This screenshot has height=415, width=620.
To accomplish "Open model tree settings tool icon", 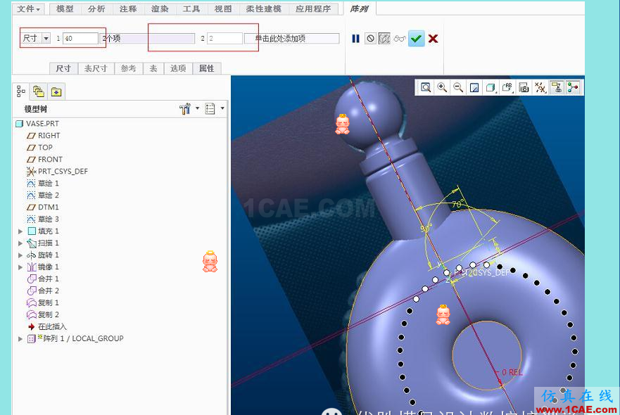I will (184, 109).
